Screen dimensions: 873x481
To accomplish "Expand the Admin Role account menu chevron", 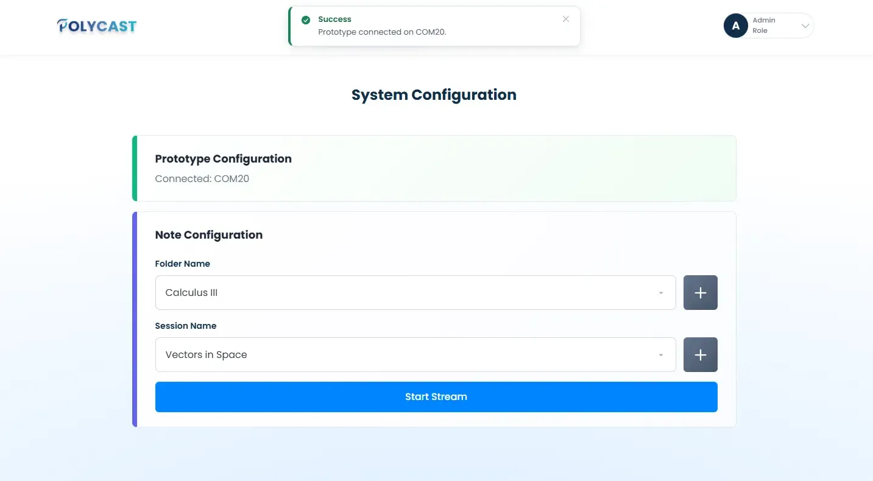I will 805,26.
